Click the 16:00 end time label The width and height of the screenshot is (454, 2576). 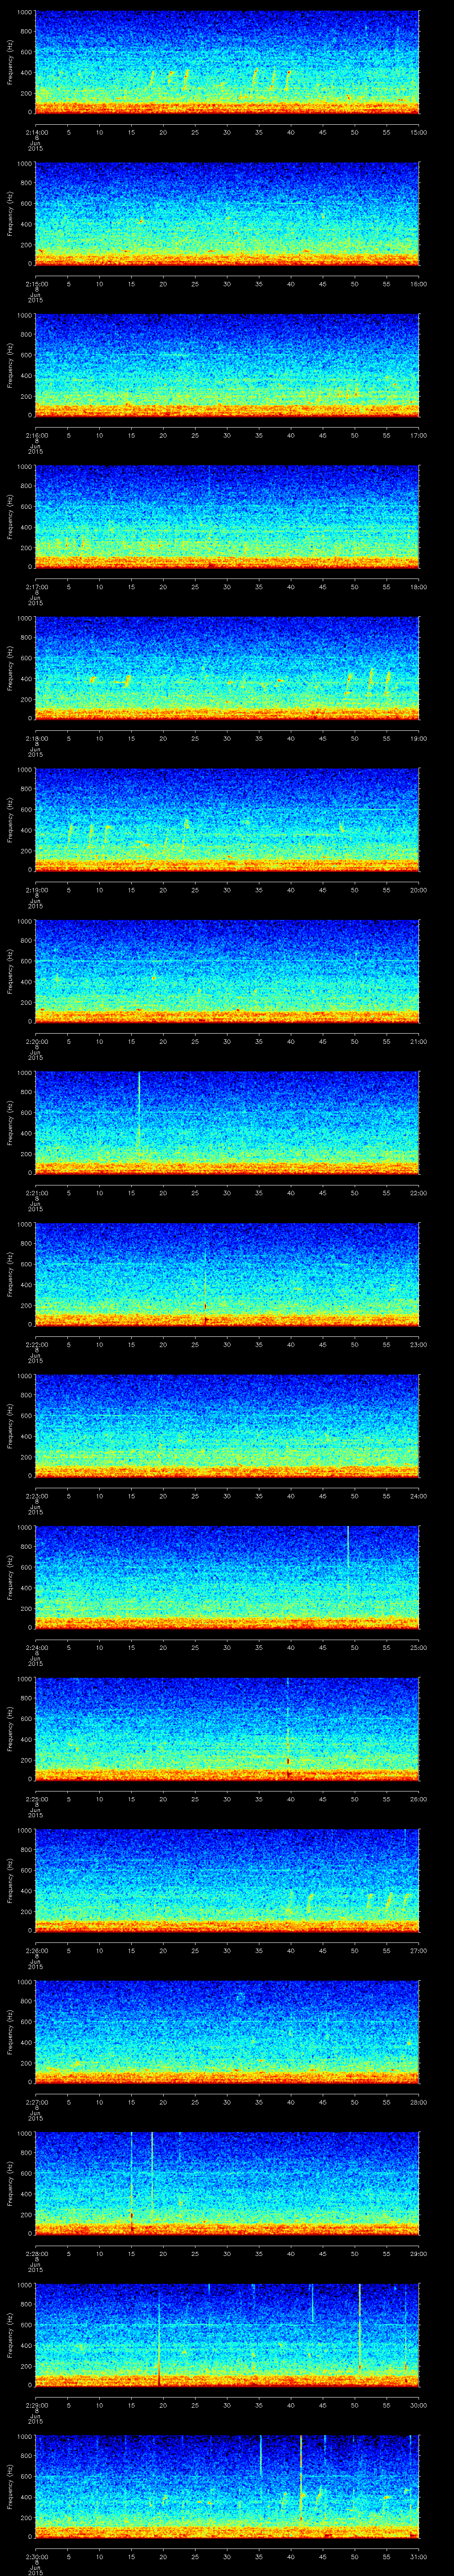click(419, 284)
